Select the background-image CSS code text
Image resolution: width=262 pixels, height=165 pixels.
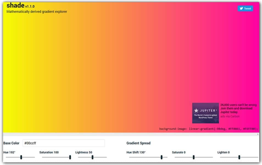point(207,128)
